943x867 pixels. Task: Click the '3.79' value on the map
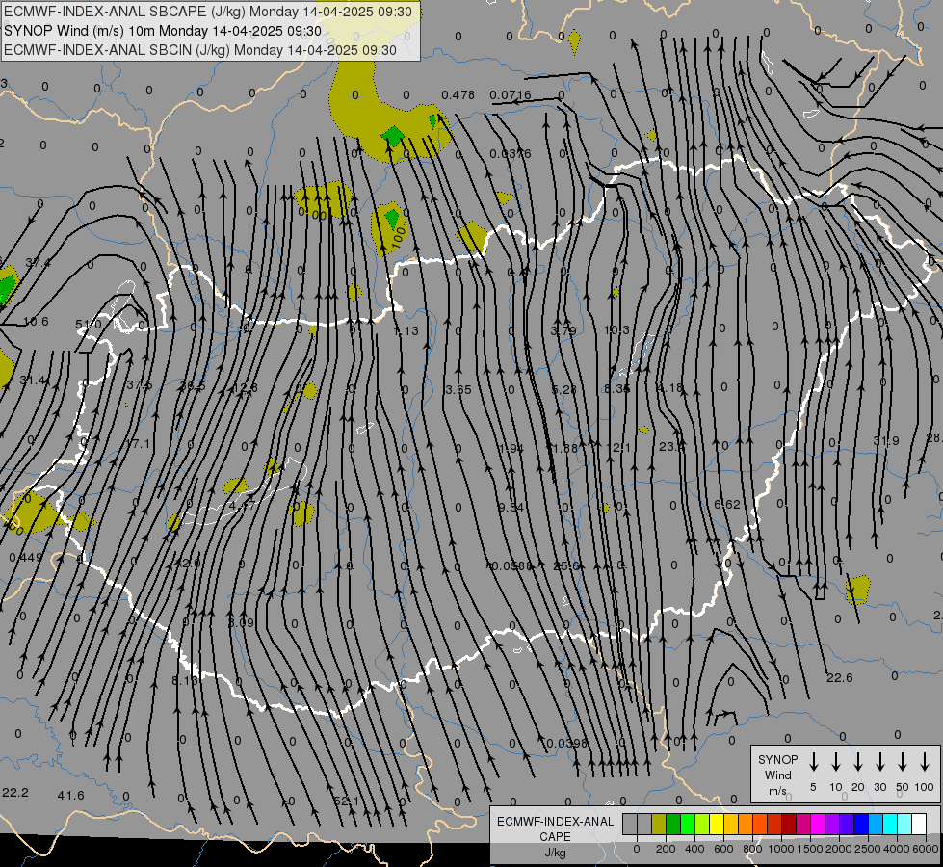[563, 331]
